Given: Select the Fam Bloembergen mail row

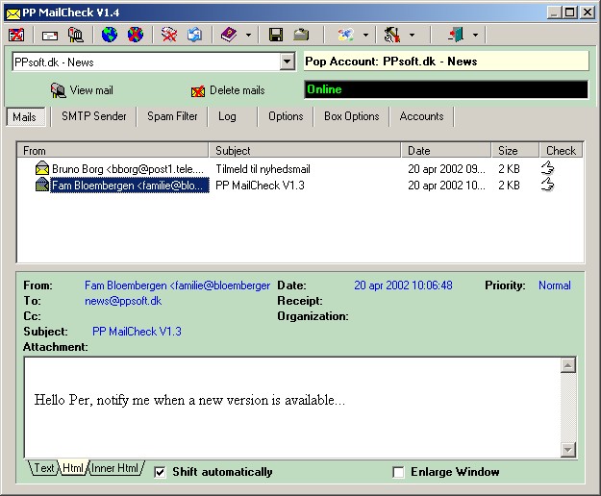Looking at the screenshot, I should point(300,186).
